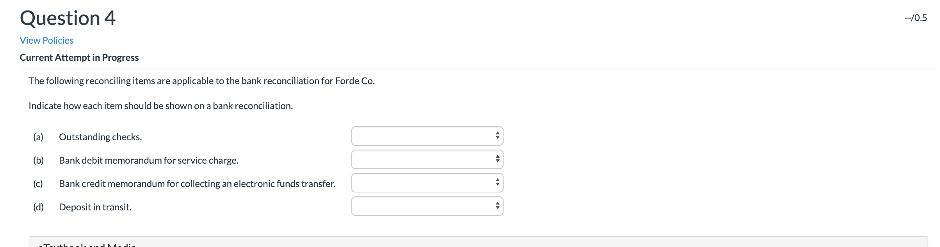Select the empty answer field beside item (d)
940x247 pixels.
pos(414,205)
